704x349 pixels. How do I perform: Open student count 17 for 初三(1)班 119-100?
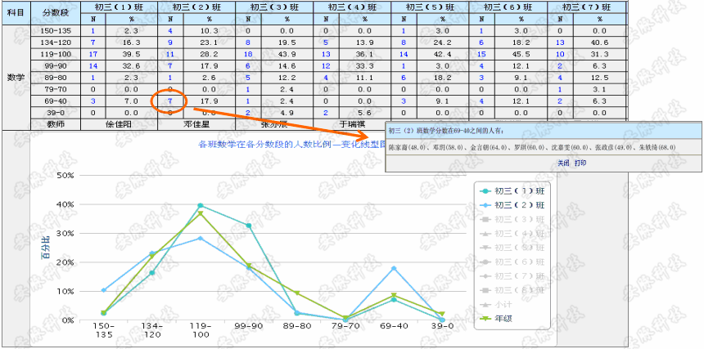point(93,54)
